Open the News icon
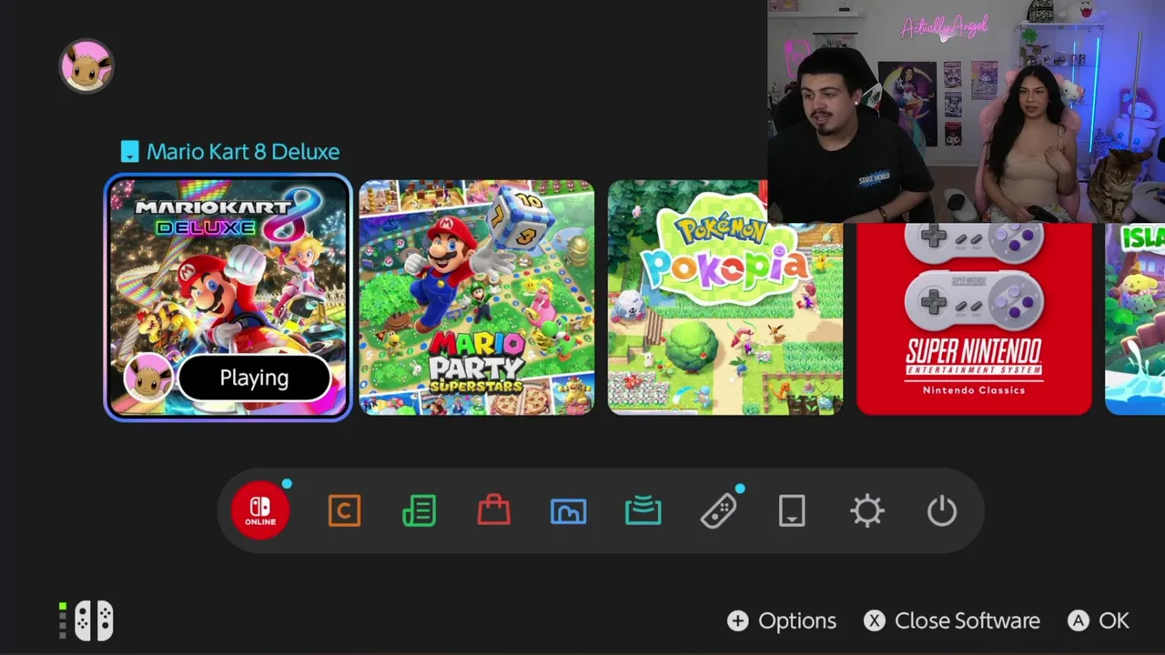 419,510
